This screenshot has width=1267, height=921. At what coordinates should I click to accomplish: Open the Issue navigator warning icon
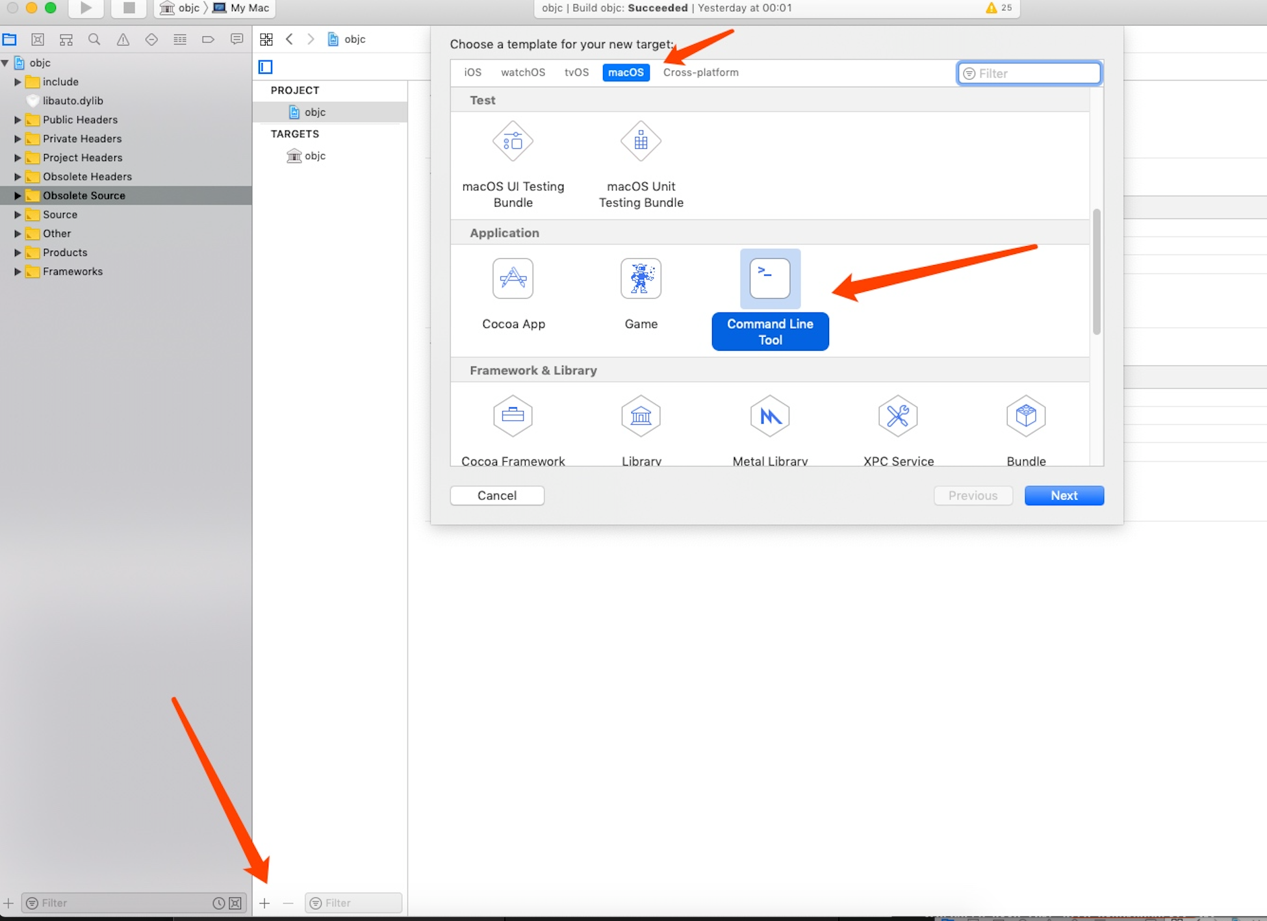tap(123, 39)
